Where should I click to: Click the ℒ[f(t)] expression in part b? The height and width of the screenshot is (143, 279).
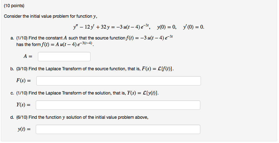(166, 69)
